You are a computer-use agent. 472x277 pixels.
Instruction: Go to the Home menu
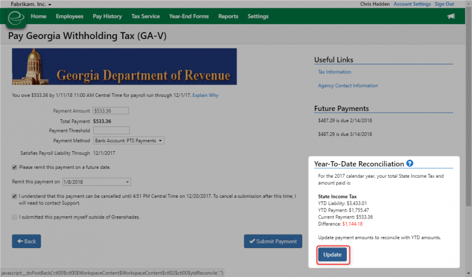[38, 17]
